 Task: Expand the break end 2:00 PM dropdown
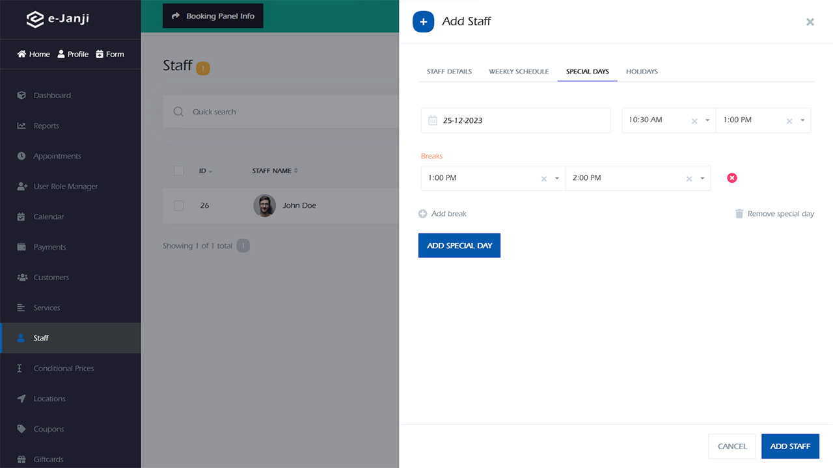[x=702, y=178]
